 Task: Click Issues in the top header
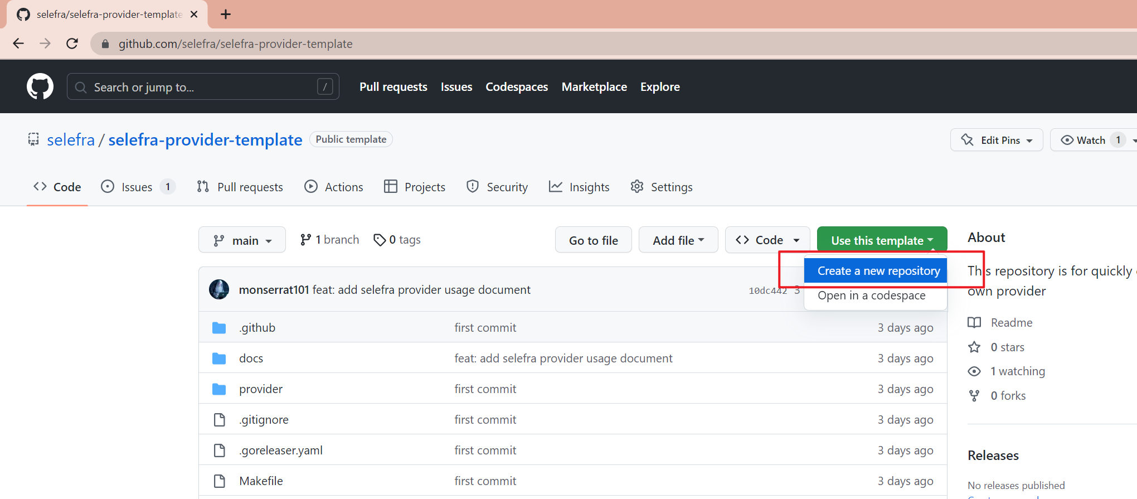[456, 87]
